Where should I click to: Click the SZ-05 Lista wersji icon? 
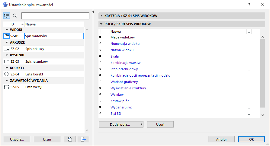[x=7, y=87]
